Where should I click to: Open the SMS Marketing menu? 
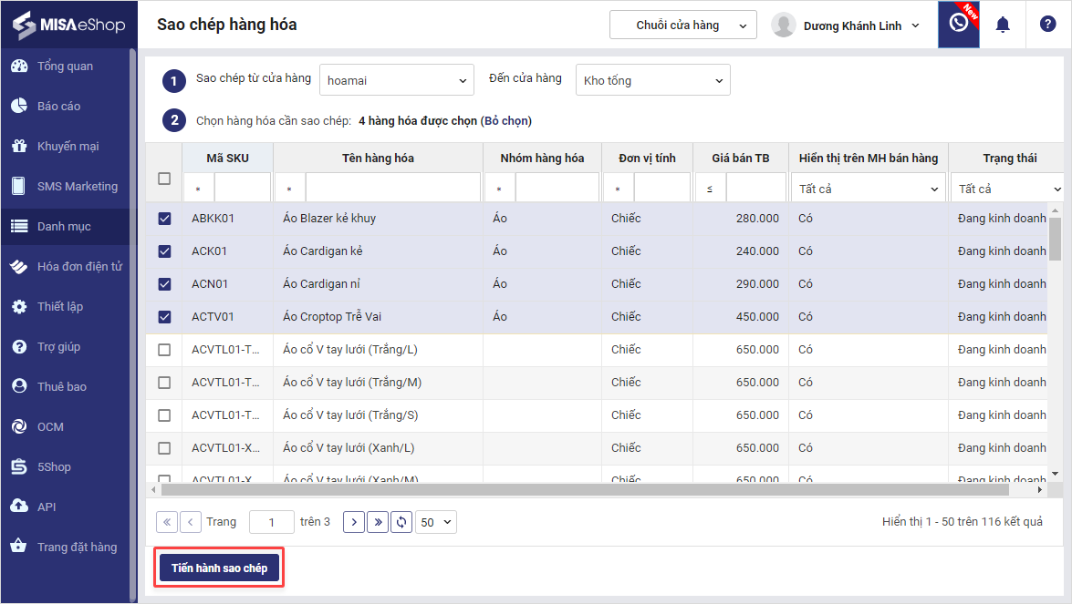(65, 187)
